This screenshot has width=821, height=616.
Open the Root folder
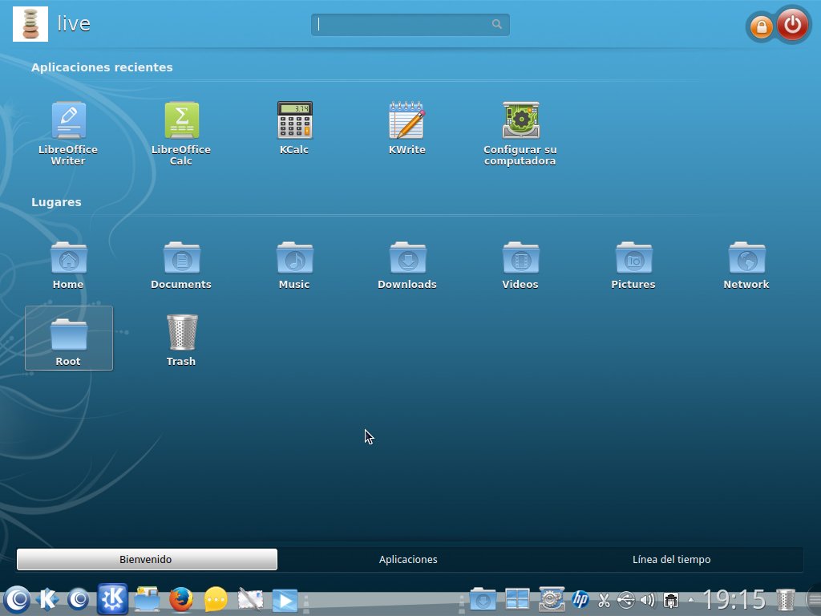[69, 338]
